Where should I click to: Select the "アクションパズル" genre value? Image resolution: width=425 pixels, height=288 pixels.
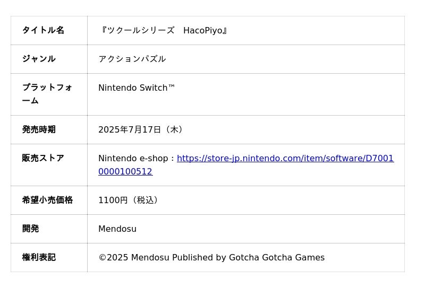(132, 59)
